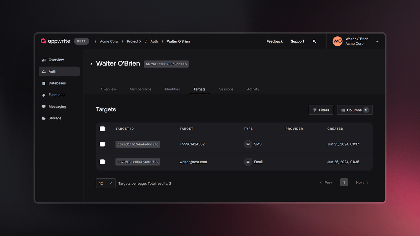Click the Prev pagination button

tap(326, 183)
